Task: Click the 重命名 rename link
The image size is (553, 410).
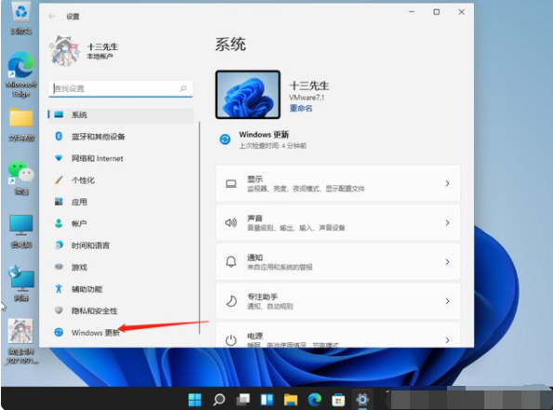Action: point(301,108)
